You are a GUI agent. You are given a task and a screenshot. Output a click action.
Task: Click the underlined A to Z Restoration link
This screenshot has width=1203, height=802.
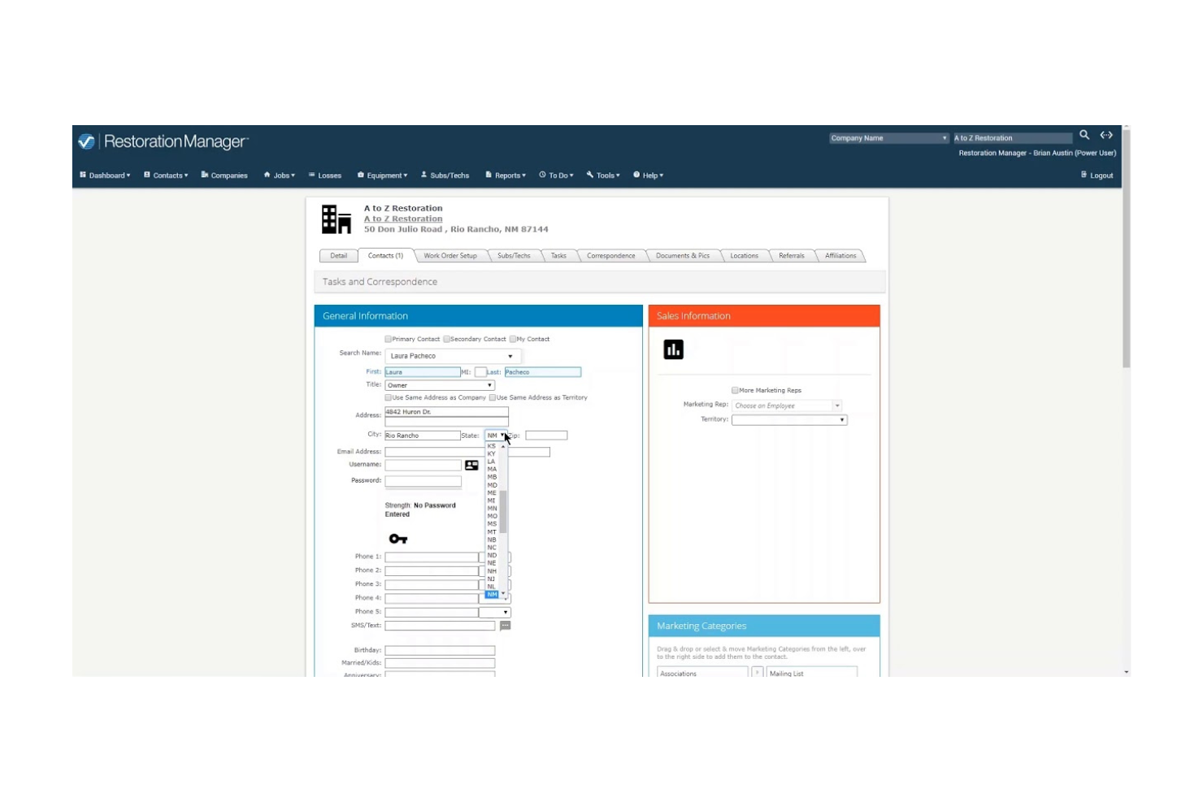click(x=403, y=219)
